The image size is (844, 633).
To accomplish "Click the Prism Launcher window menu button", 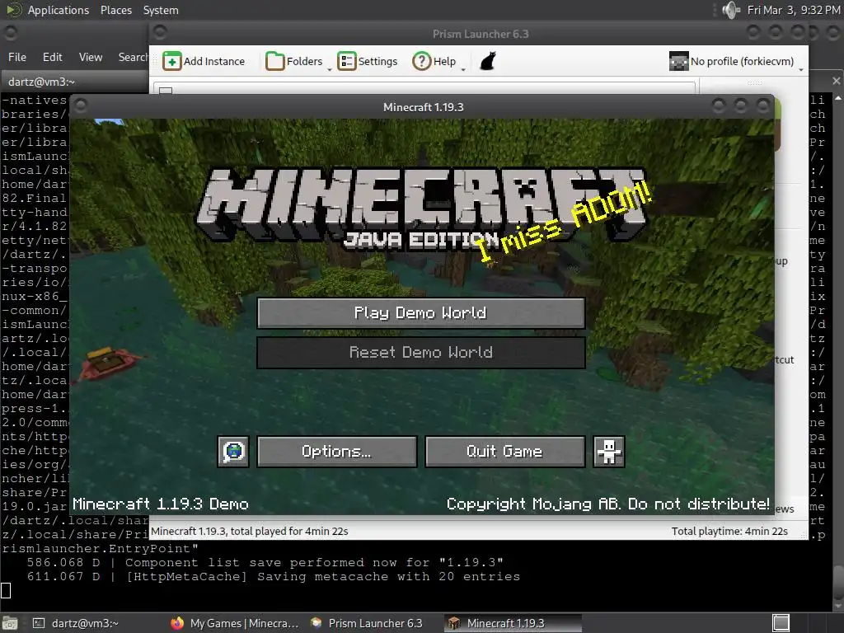I will tap(159, 33).
